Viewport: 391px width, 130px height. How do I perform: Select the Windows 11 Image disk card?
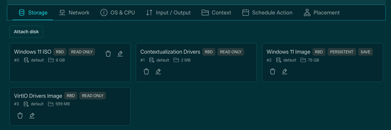[x=322, y=63]
